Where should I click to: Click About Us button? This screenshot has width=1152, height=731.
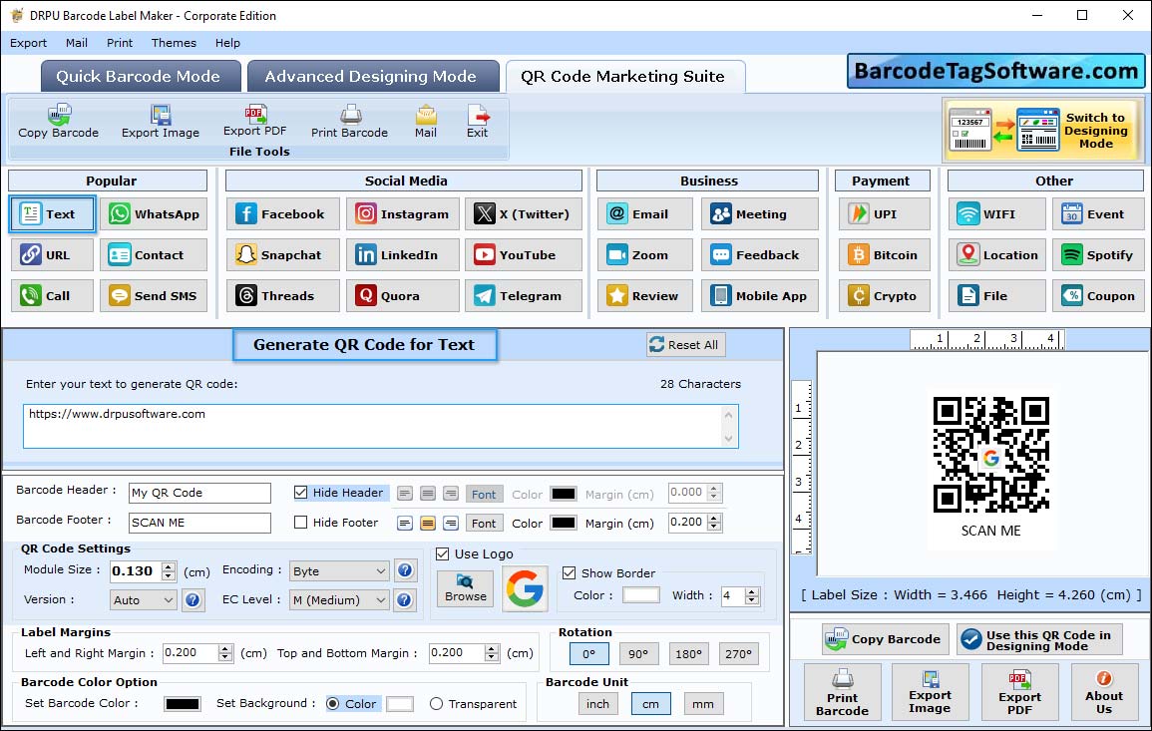(1103, 692)
